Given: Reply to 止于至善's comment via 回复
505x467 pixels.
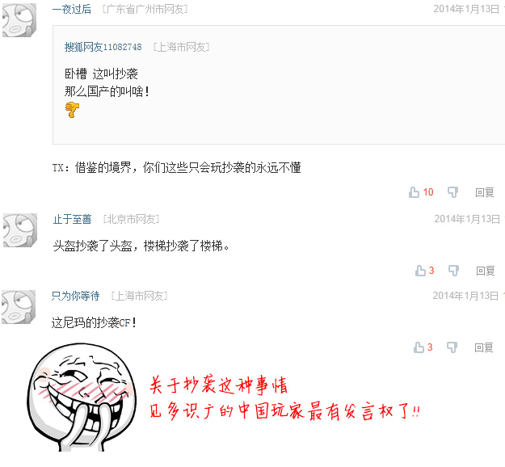Looking at the screenshot, I should tap(486, 271).
